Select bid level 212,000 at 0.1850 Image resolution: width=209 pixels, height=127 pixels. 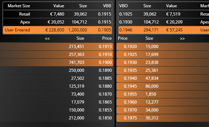coord(57,118)
